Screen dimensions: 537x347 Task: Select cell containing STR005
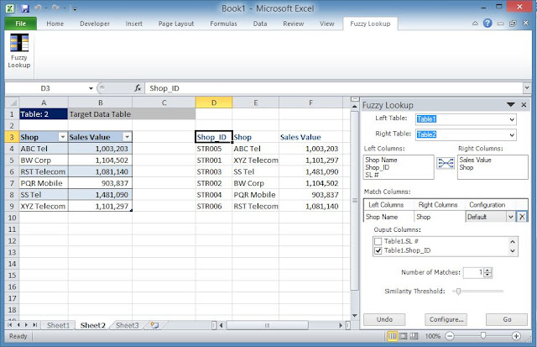point(214,149)
